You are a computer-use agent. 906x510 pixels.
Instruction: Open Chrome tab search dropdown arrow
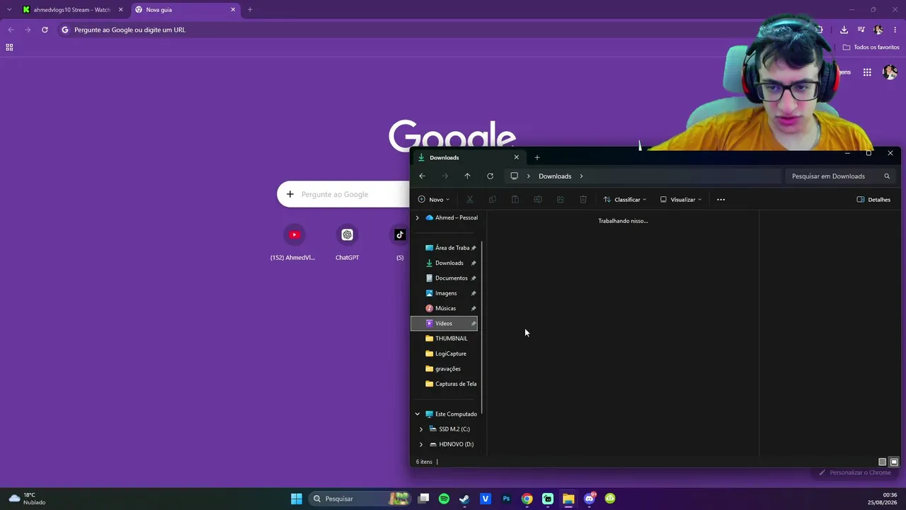pyautogui.click(x=9, y=10)
